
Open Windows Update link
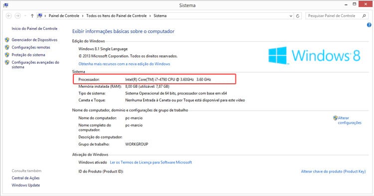coord(26,185)
